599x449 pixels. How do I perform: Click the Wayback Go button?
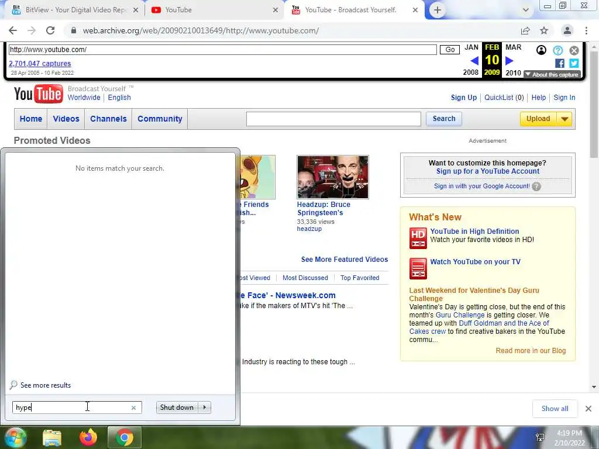(450, 50)
